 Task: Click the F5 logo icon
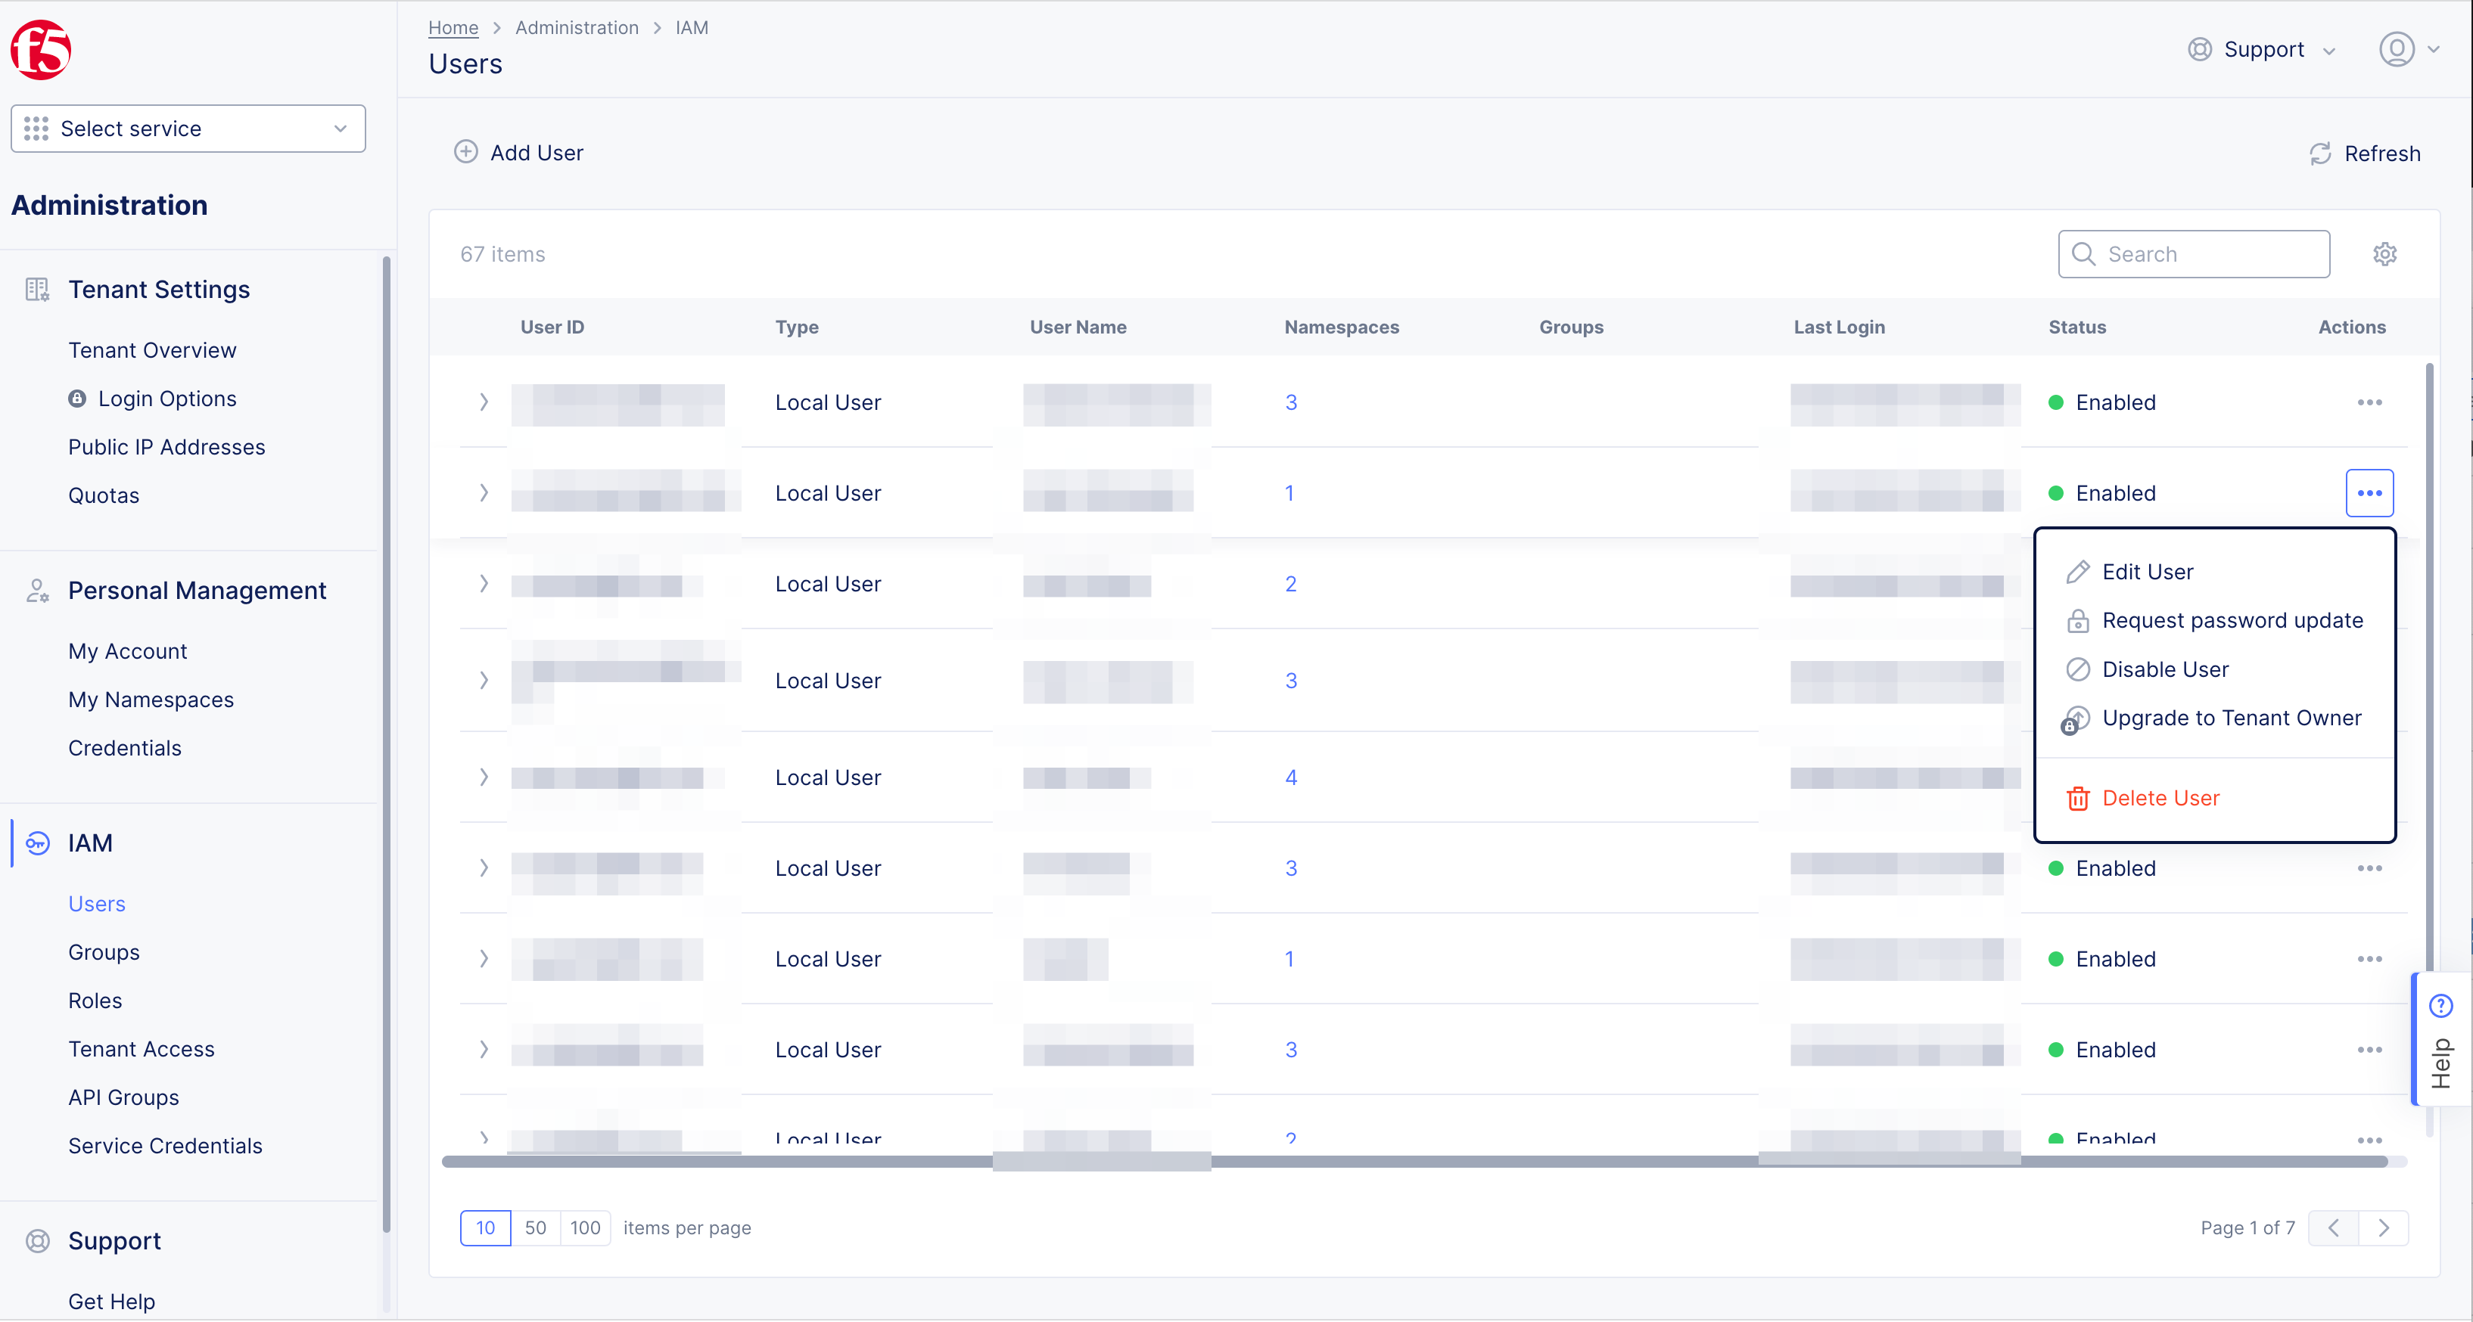pos(40,50)
